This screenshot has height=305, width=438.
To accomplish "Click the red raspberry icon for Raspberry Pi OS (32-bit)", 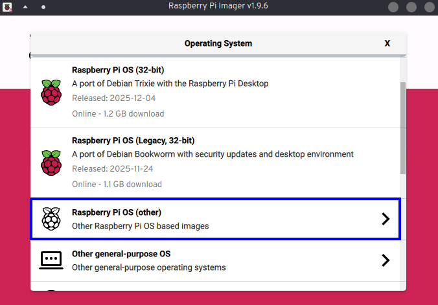I will [x=51, y=92].
